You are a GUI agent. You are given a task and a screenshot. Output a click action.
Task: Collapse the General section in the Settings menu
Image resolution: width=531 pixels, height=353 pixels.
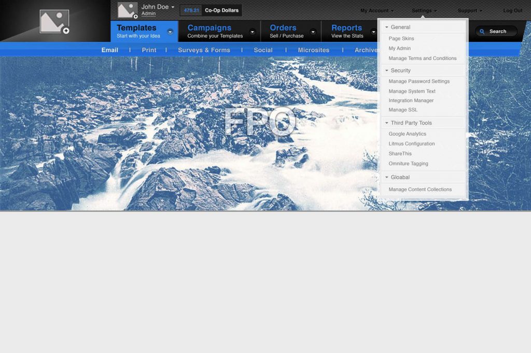pos(387,27)
